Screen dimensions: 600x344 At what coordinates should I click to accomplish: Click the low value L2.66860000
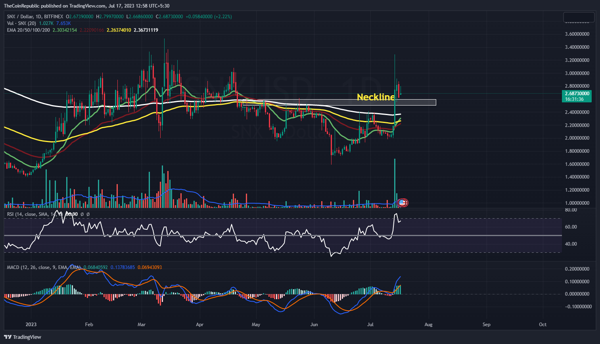(x=140, y=17)
